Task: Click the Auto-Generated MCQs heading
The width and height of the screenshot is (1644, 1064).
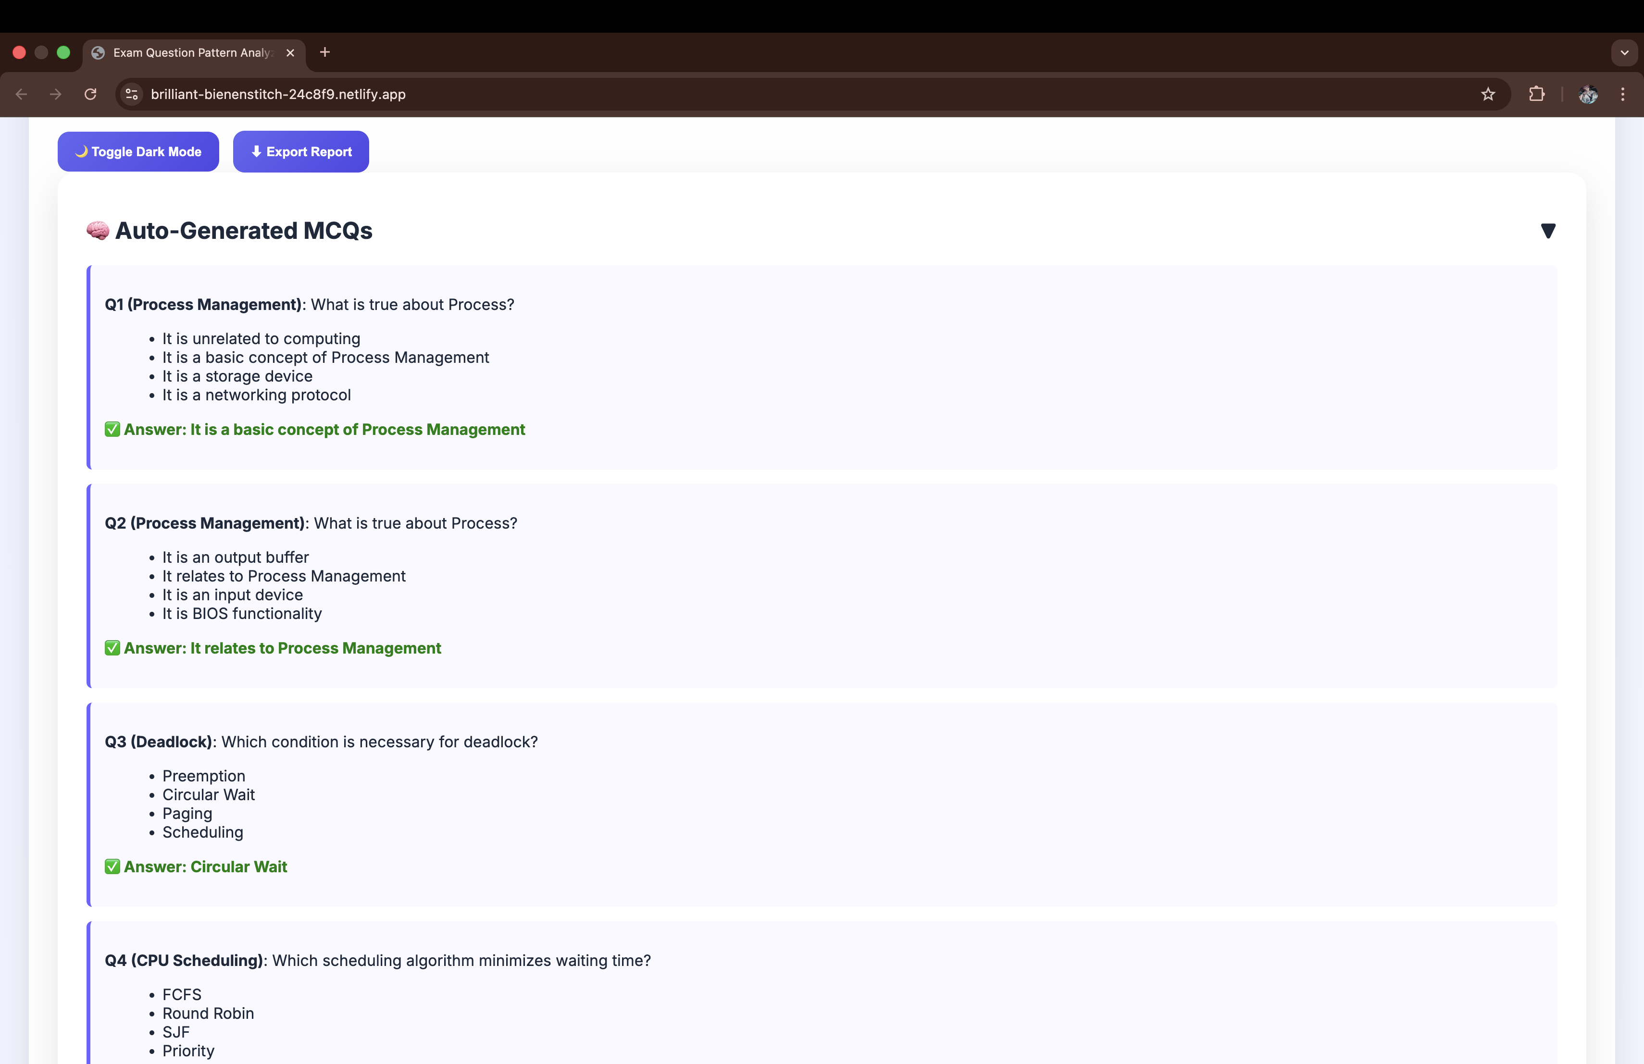Action: click(x=243, y=231)
